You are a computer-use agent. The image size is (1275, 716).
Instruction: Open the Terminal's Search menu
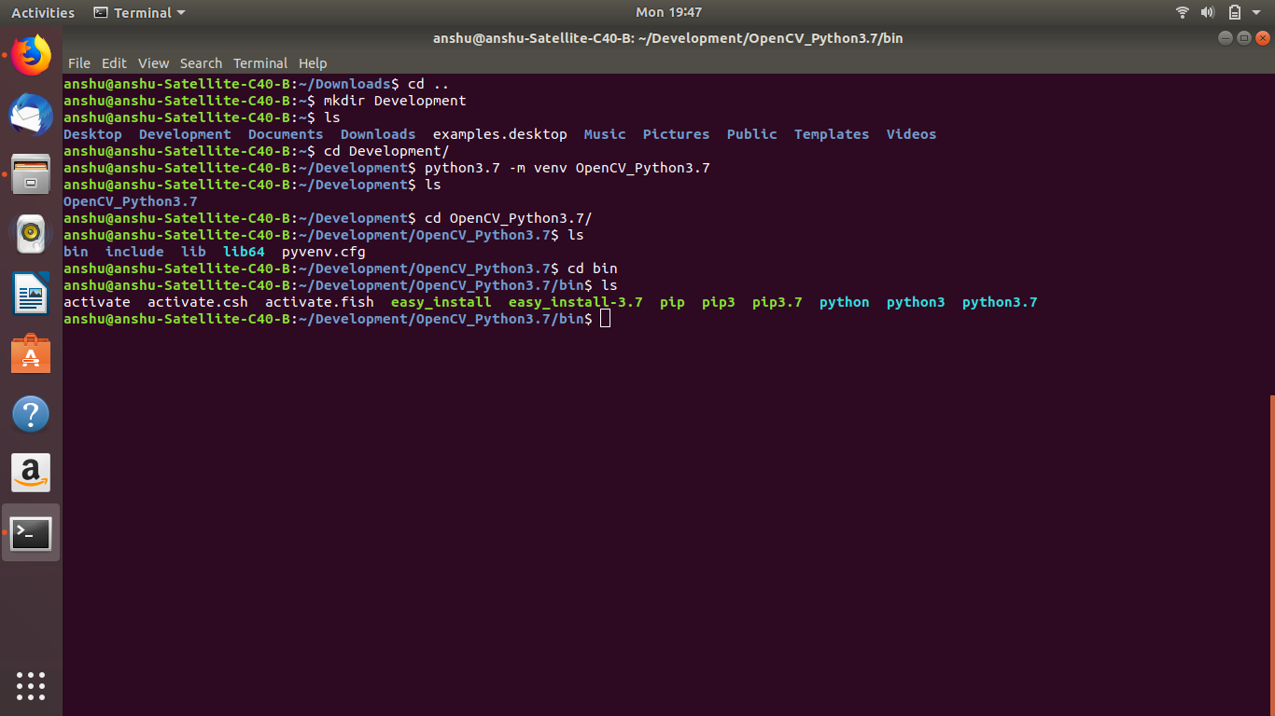click(x=201, y=63)
